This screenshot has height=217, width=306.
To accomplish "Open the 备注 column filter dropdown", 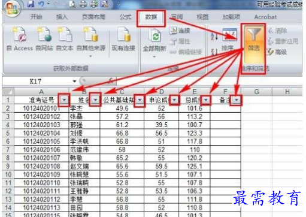I will pos(237,100).
